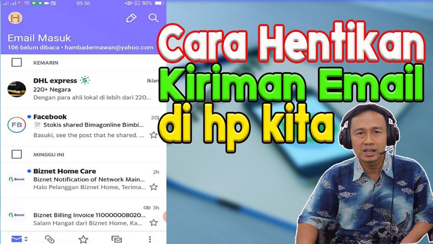Open the DHL express sender avatar

[17, 89]
